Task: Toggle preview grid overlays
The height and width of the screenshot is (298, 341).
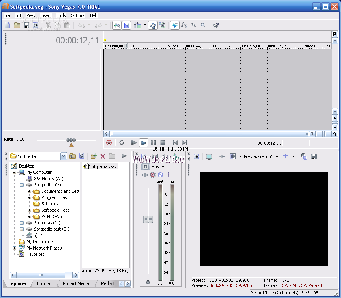Action: click(x=285, y=156)
